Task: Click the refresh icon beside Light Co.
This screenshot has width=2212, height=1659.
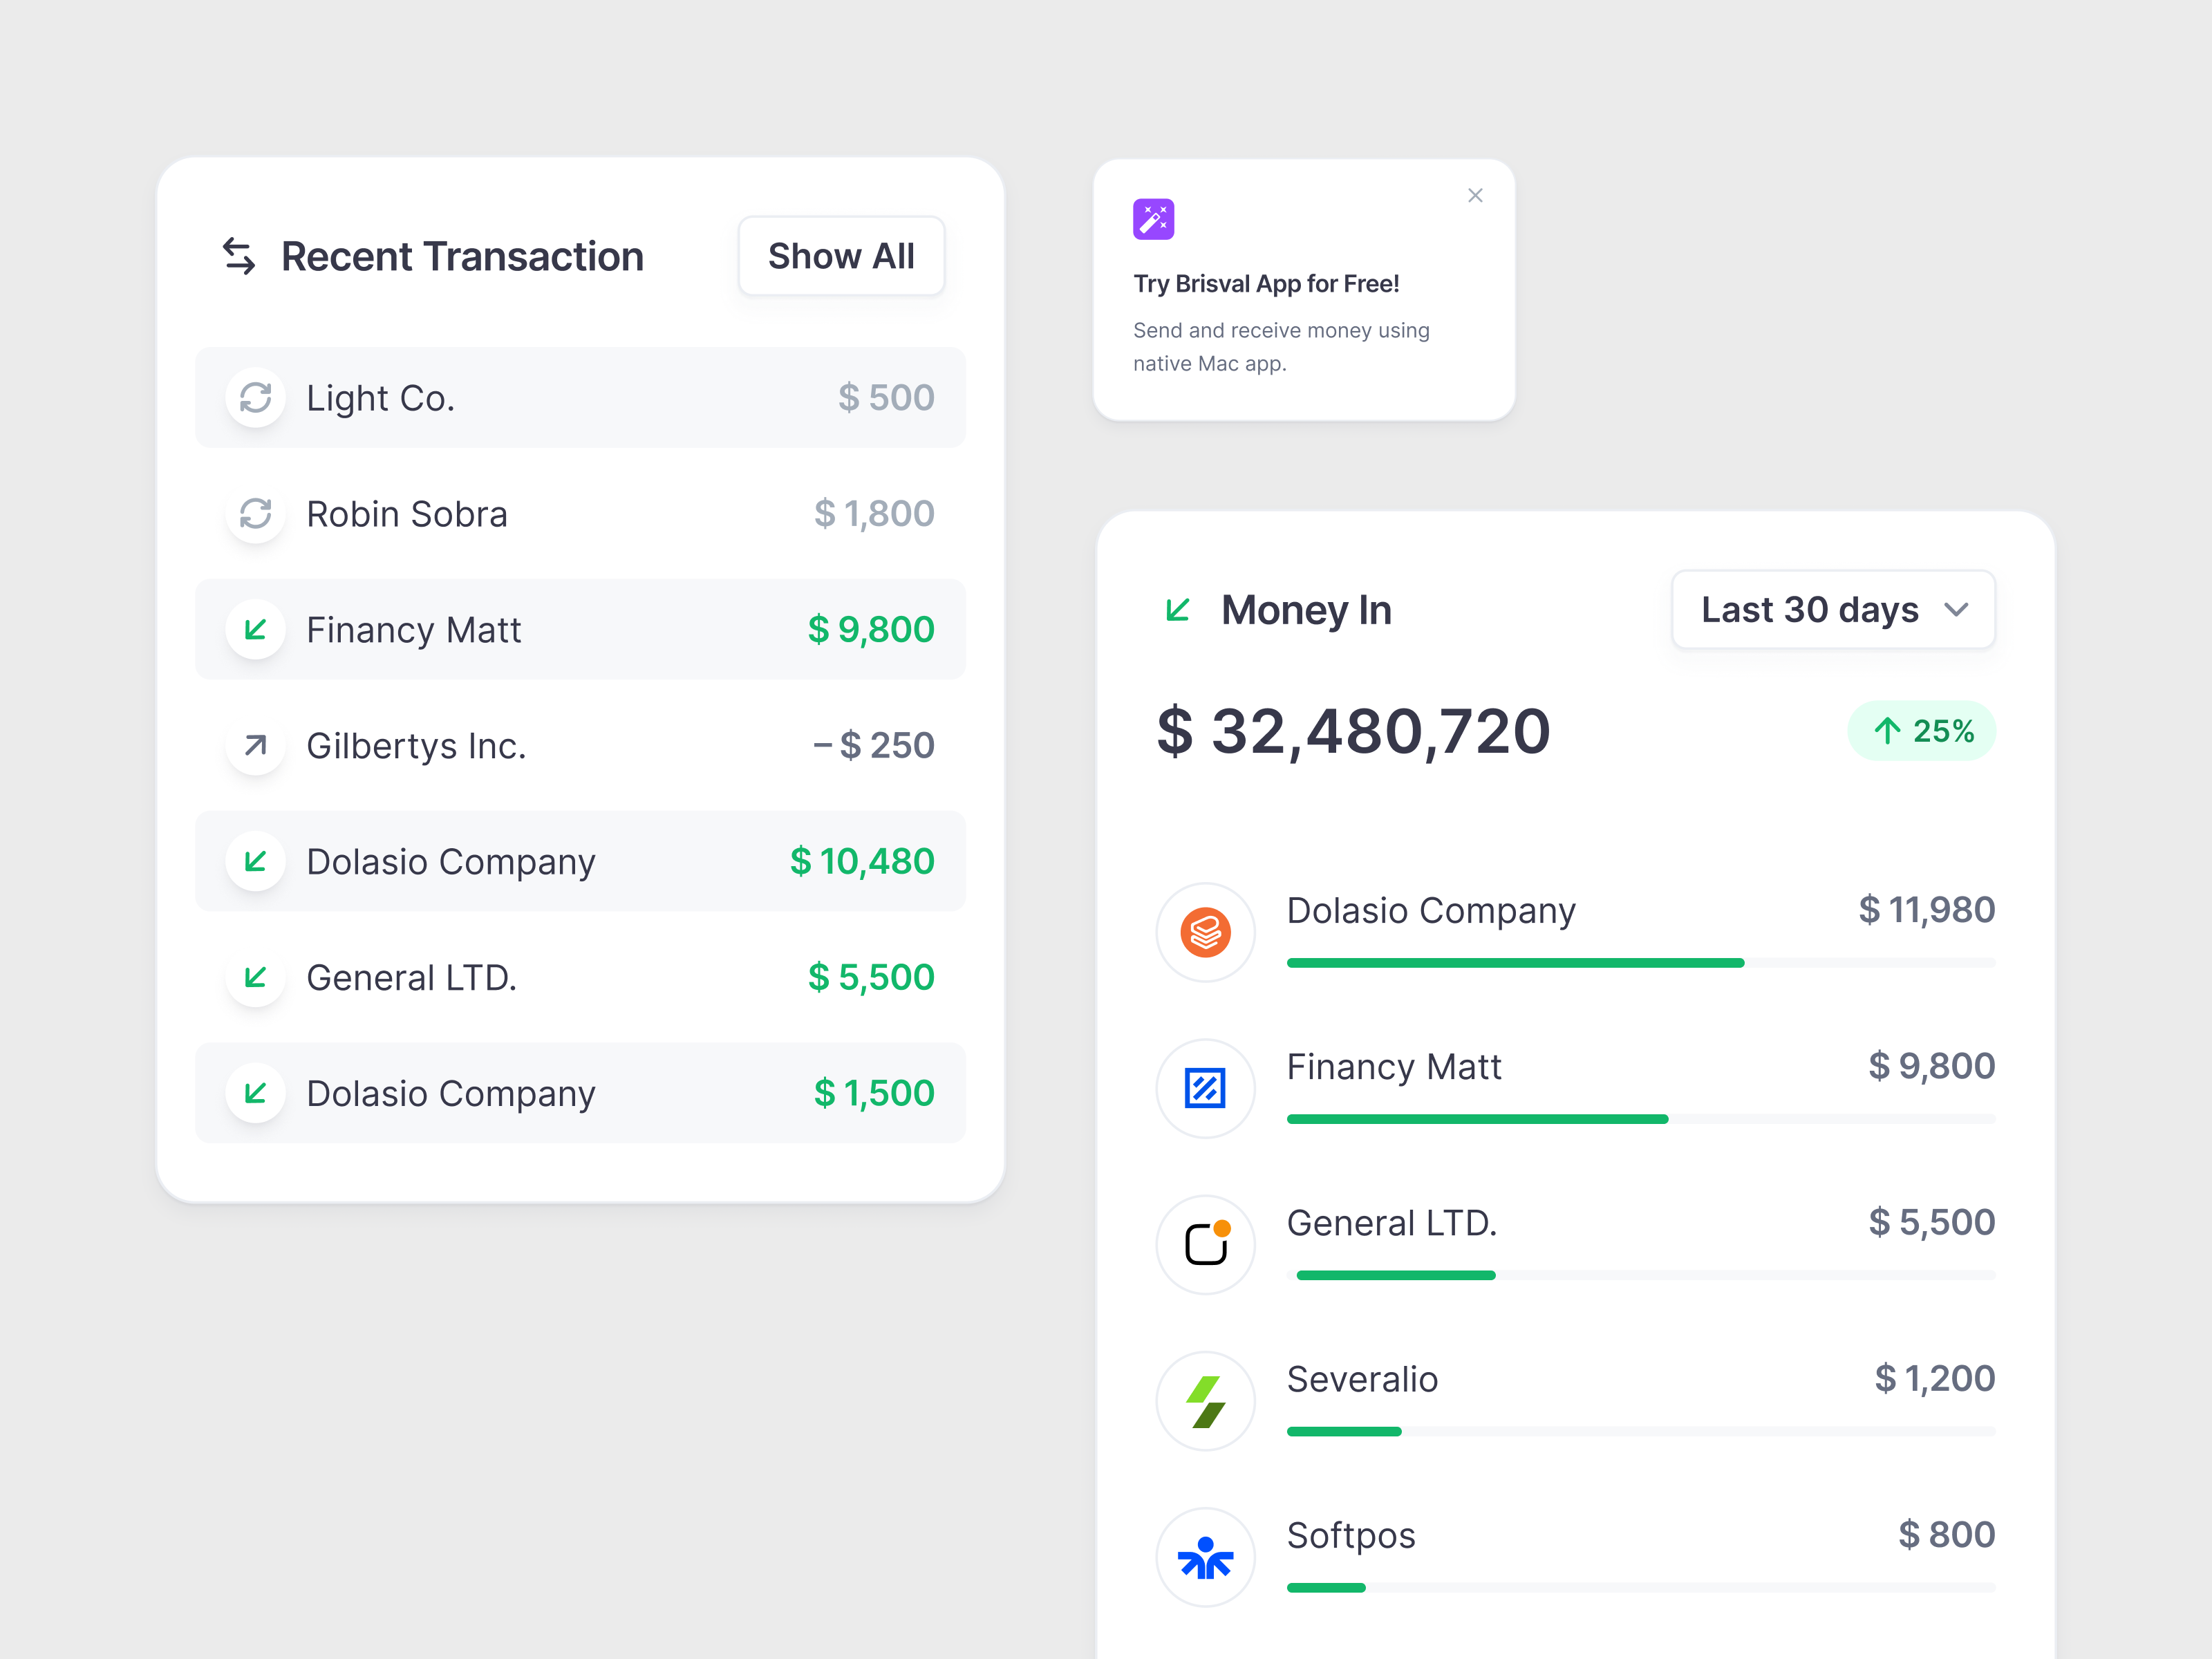Action: (256, 398)
